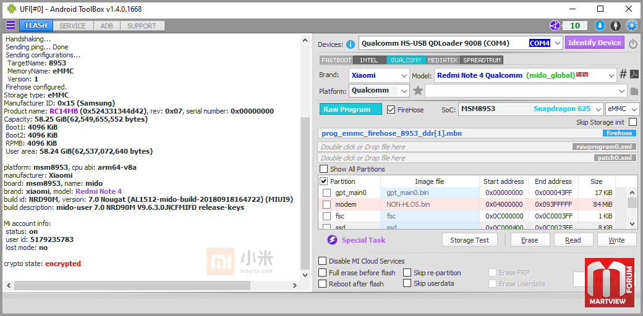The image size is (643, 316).
Task: Check the gpt_main0 partition row
Action: pyautogui.click(x=326, y=193)
